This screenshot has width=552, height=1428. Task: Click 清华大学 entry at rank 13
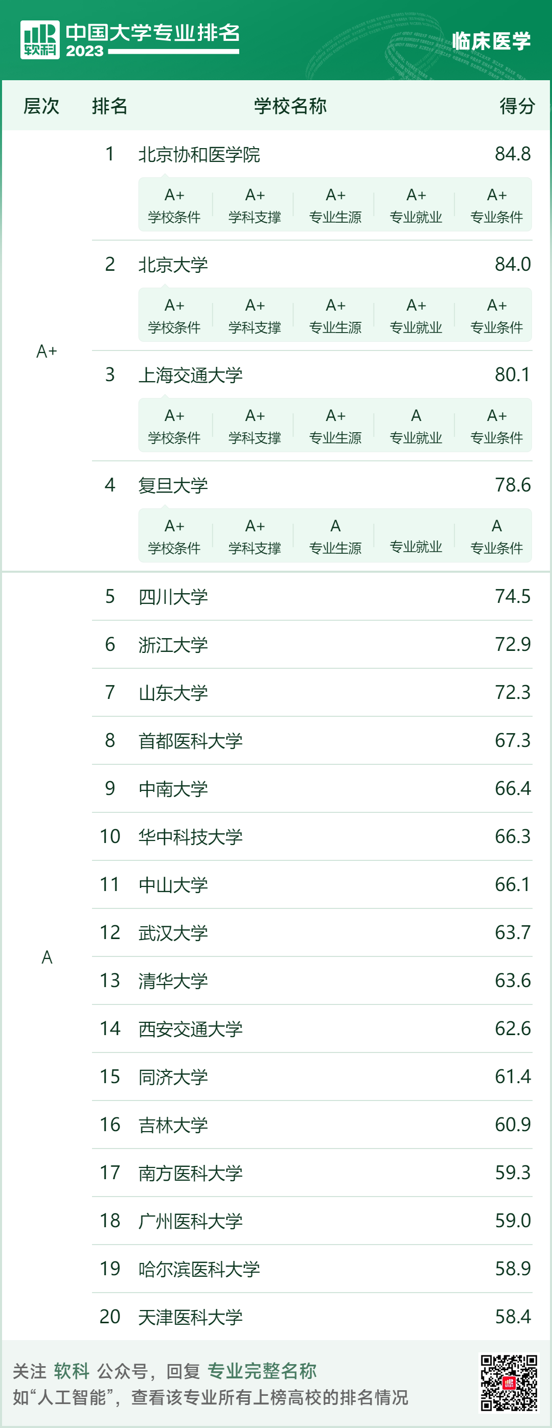(312, 980)
